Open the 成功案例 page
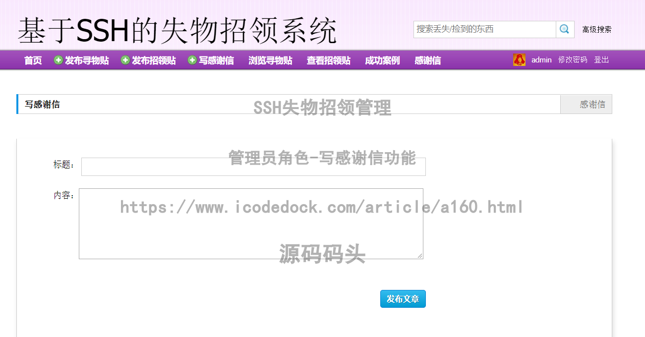 (382, 60)
